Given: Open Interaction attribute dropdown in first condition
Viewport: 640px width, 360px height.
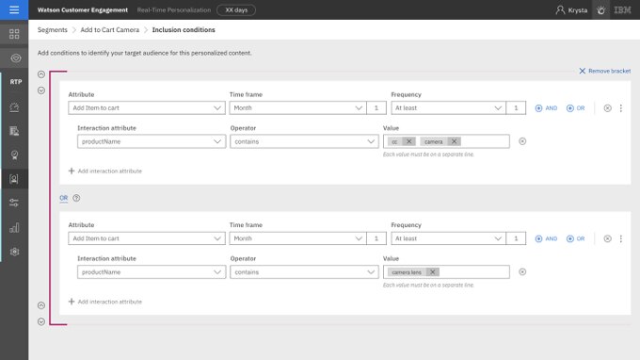Looking at the screenshot, I should (x=152, y=141).
